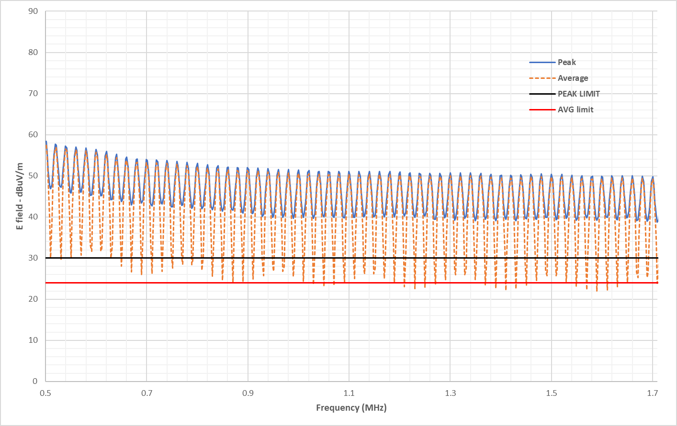Click the blue Peak legend line sample
The width and height of the screenshot is (677, 426).
pyautogui.click(x=542, y=62)
